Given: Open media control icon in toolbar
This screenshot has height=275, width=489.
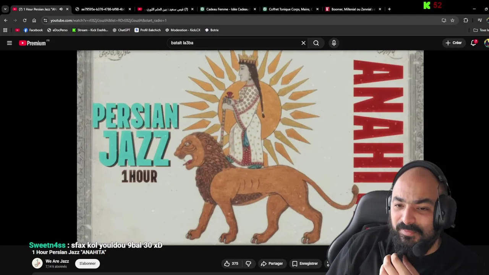Looking at the screenshot, I should click(x=480, y=20).
